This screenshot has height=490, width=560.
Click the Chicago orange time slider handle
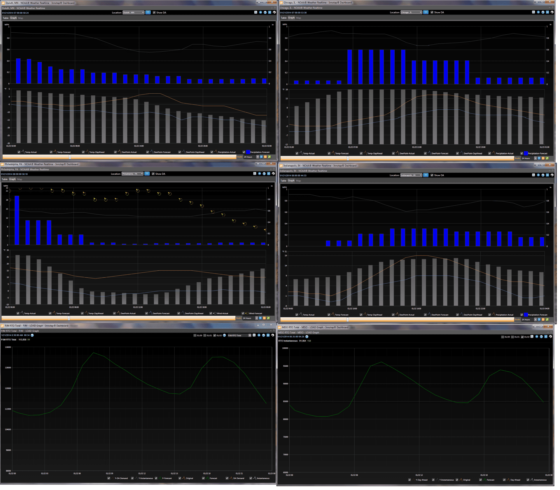point(348,158)
